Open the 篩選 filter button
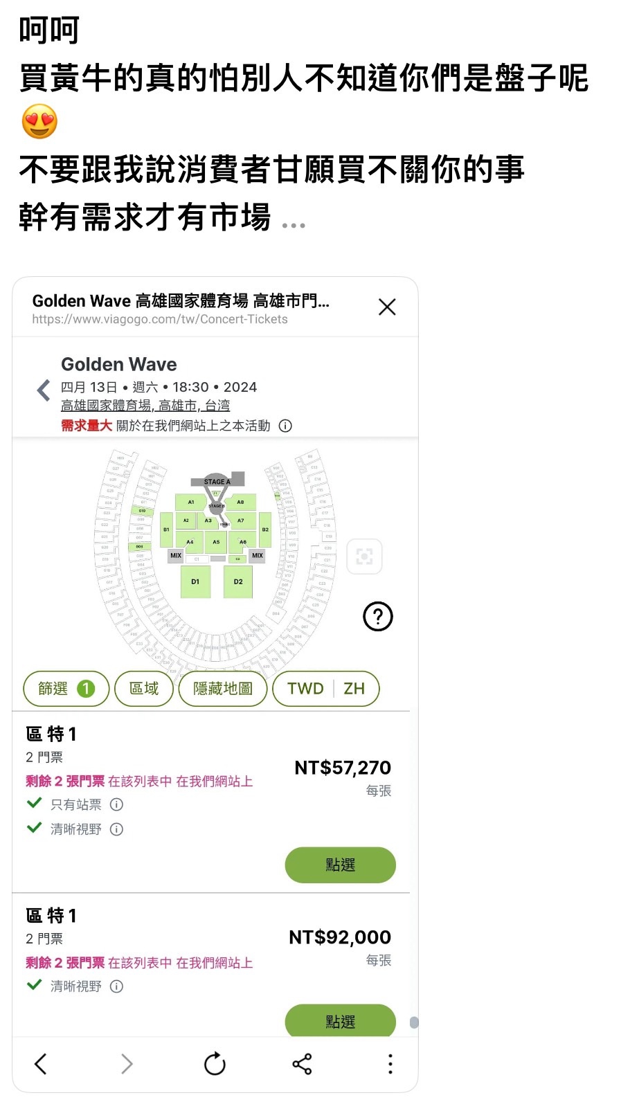 click(x=66, y=689)
